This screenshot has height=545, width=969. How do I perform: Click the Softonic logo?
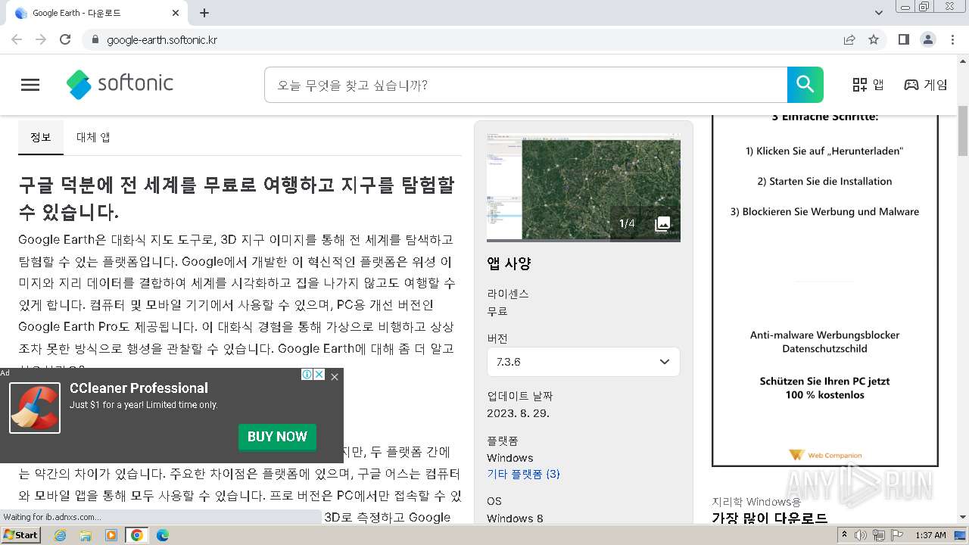[120, 84]
